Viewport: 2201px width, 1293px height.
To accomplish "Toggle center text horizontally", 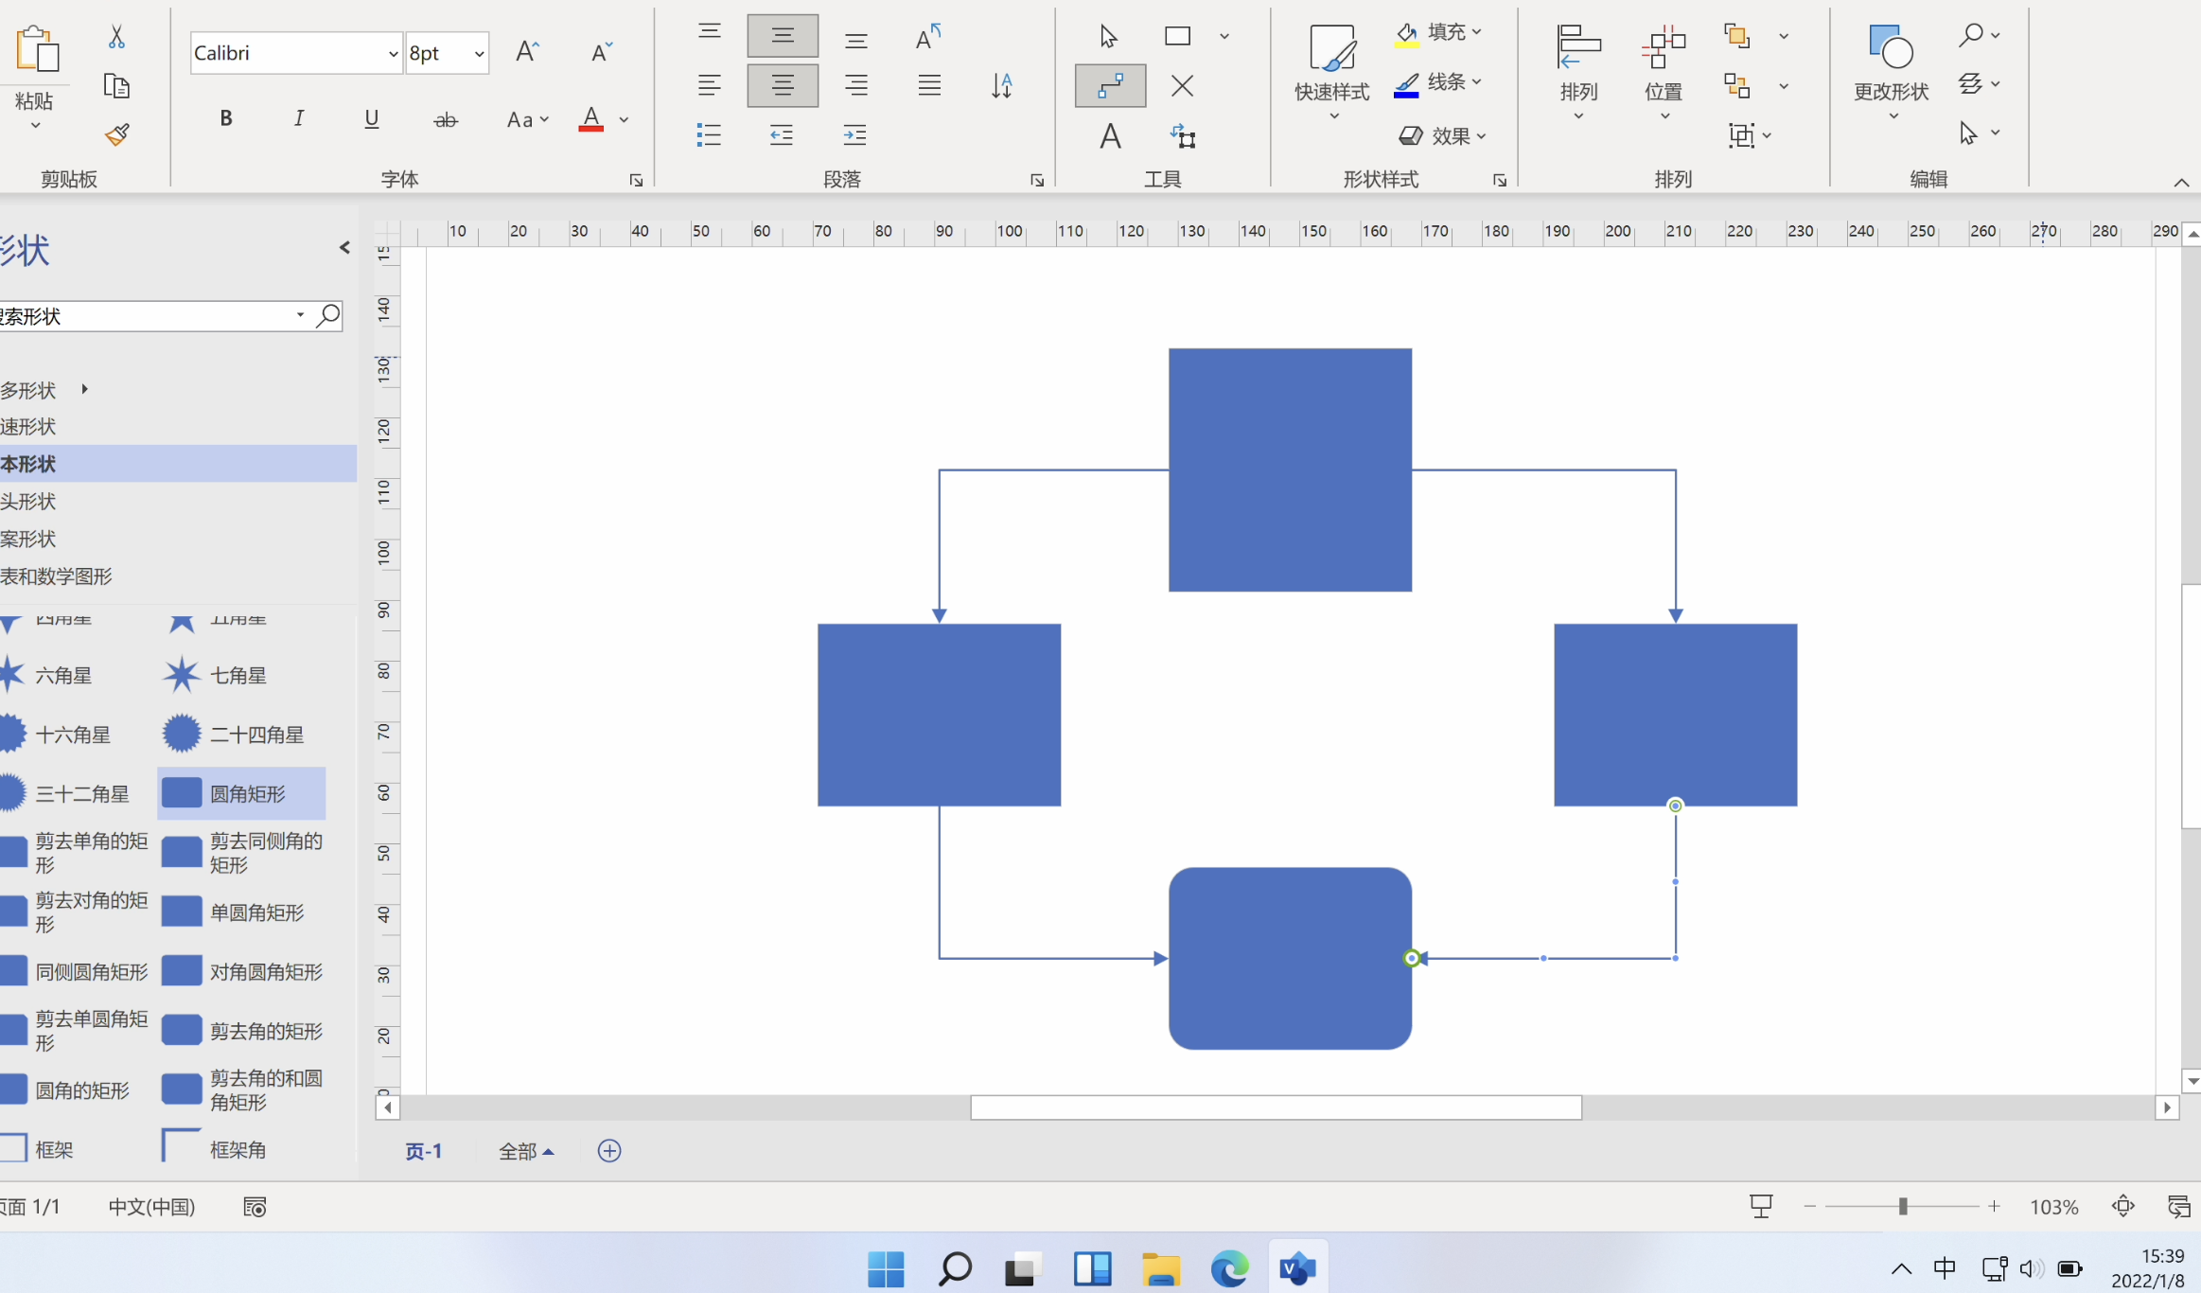I will 783,86.
